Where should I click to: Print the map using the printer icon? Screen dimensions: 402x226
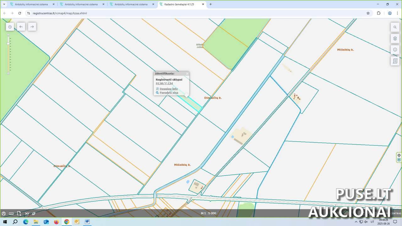pyautogui.click(x=4, y=213)
